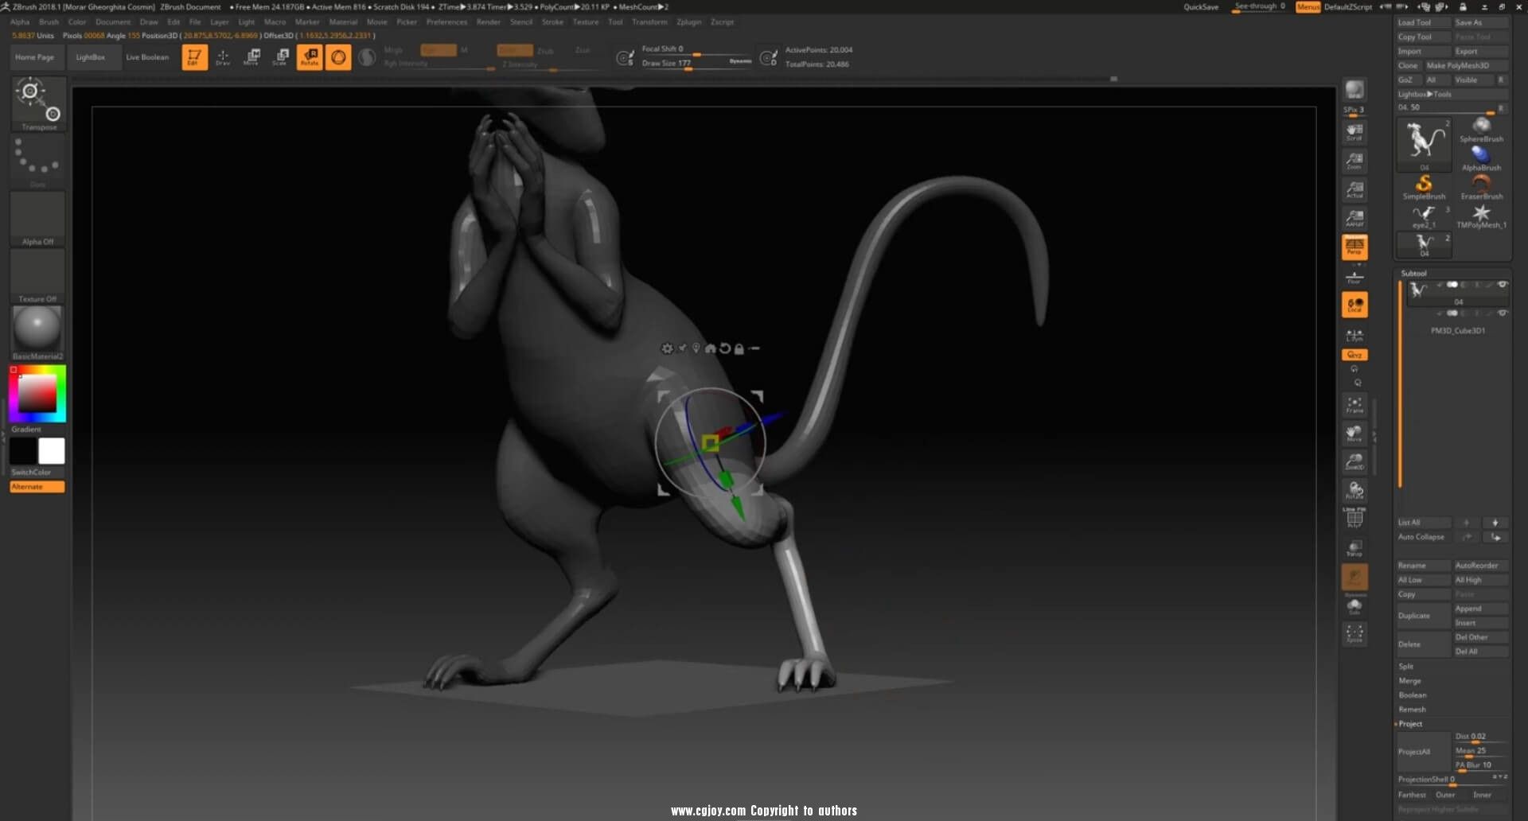Open the Brush menu

click(x=49, y=22)
